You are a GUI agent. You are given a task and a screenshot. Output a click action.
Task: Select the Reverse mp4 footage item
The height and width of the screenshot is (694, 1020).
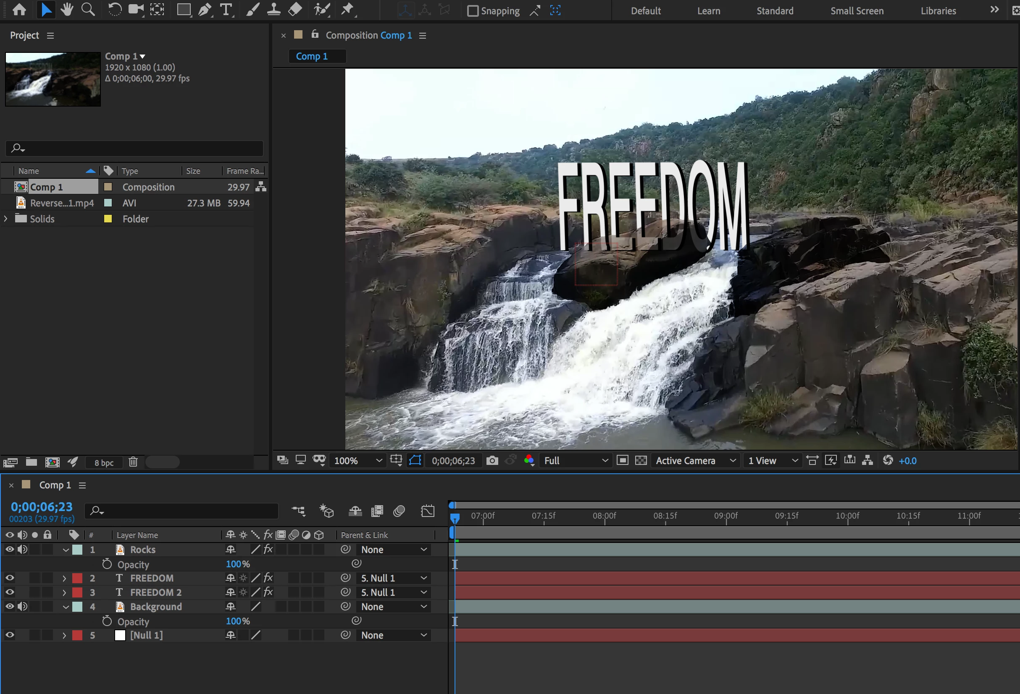[61, 203]
